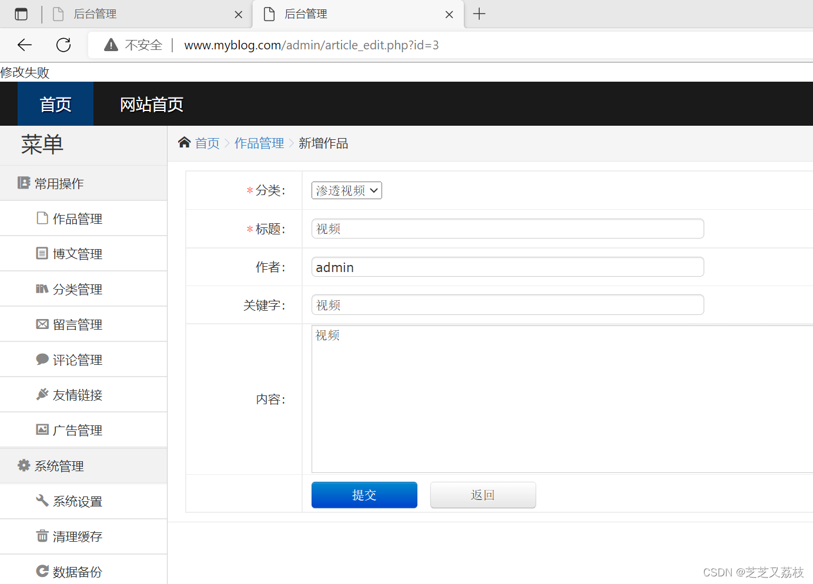Go to 作品管理 breadcrumb link

pyautogui.click(x=259, y=143)
